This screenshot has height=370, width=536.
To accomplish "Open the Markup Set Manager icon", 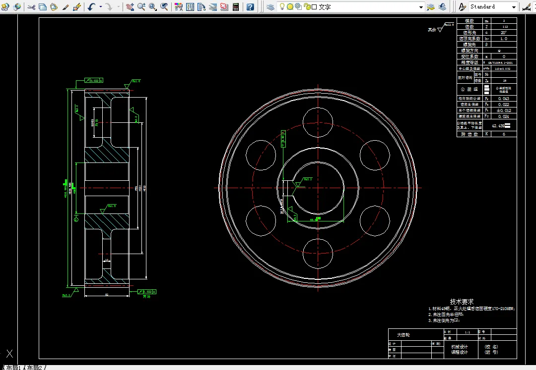I will click(x=224, y=7).
